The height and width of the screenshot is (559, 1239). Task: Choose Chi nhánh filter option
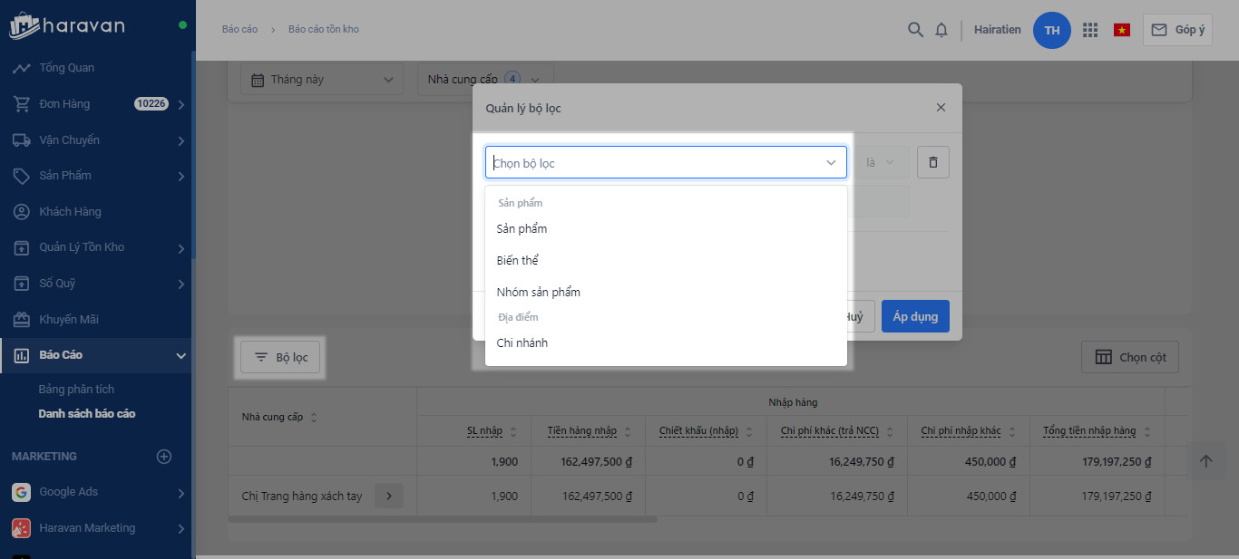point(522,343)
